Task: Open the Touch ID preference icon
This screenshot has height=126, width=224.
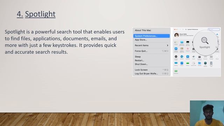Action: coord(188,49)
